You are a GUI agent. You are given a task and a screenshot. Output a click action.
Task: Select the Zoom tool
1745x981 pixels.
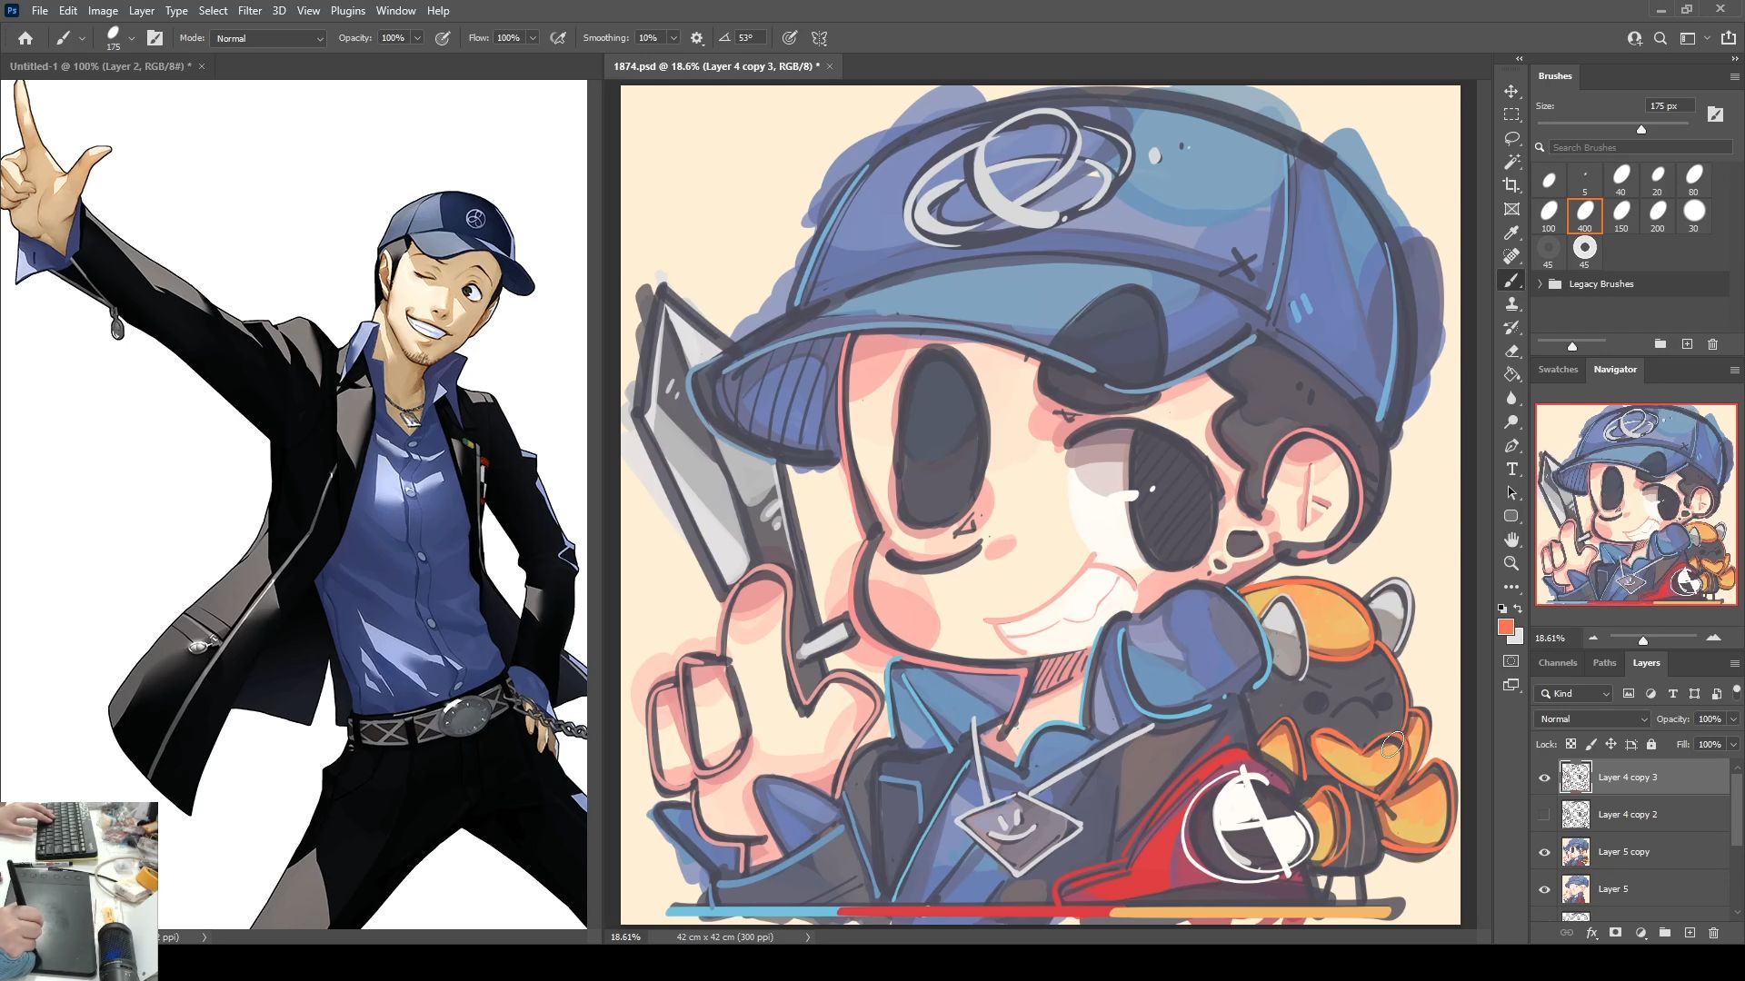coord(1511,563)
